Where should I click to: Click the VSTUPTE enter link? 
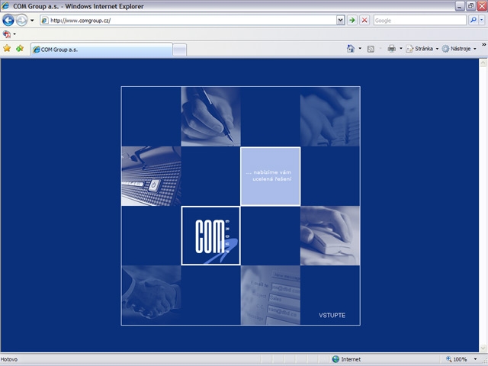point(332,315)
